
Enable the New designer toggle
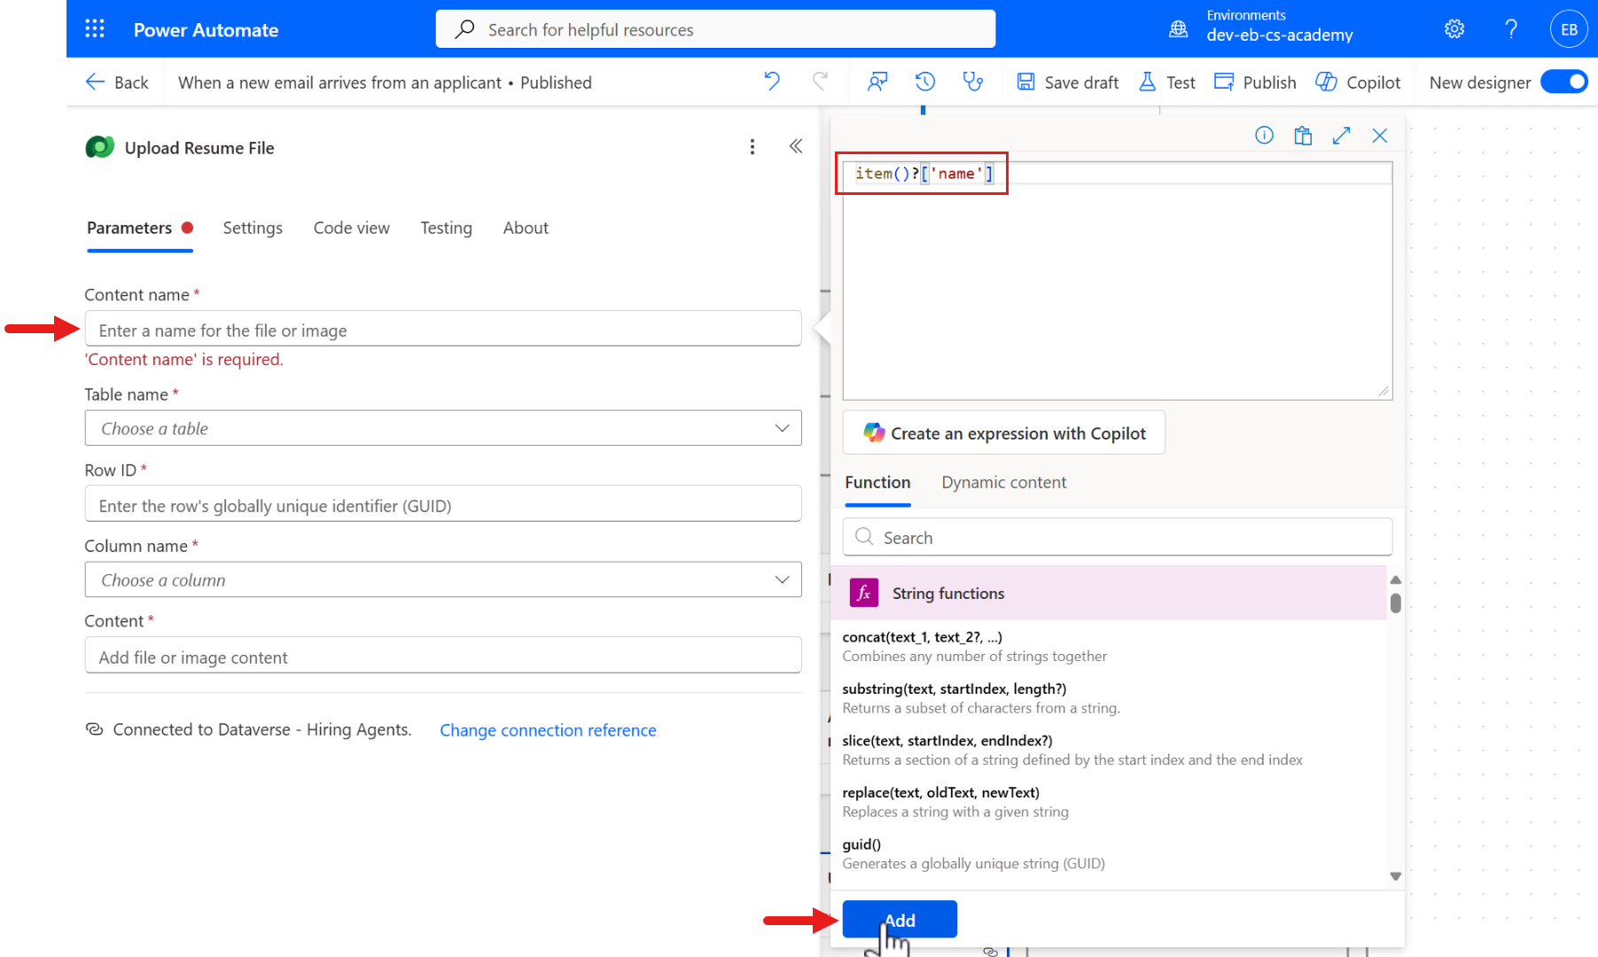pyautogui.click(x=1564, y=82)
